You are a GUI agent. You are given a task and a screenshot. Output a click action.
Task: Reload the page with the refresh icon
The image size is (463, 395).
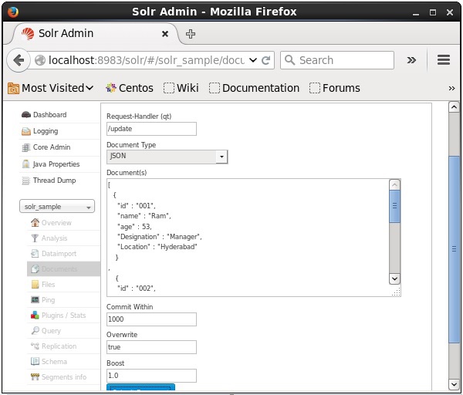point(266,60)
